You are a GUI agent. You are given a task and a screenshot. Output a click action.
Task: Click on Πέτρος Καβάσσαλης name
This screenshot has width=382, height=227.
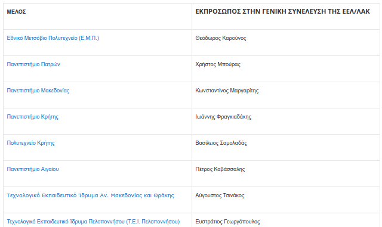coord(220,169)
